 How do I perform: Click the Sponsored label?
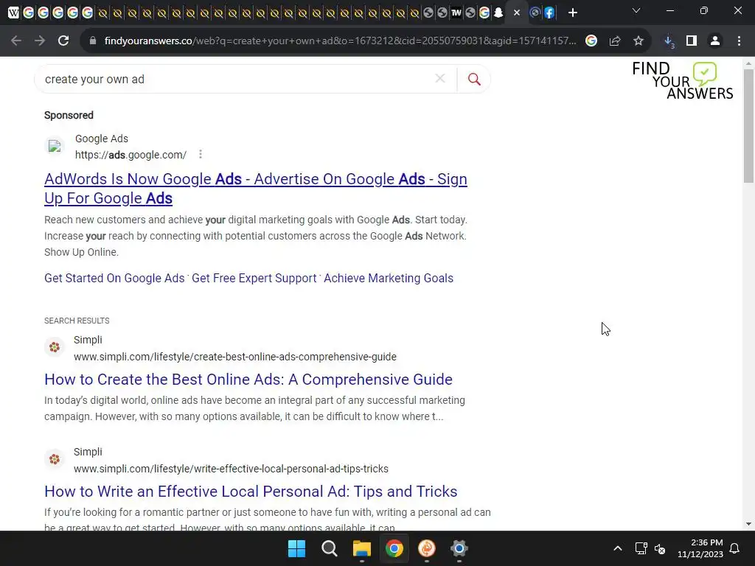tap(69, 116)
